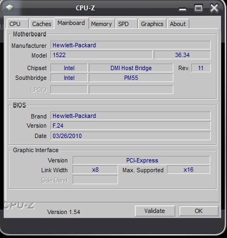Click the Southbridge label
This screenshot has width=227, height=238.
31,78
